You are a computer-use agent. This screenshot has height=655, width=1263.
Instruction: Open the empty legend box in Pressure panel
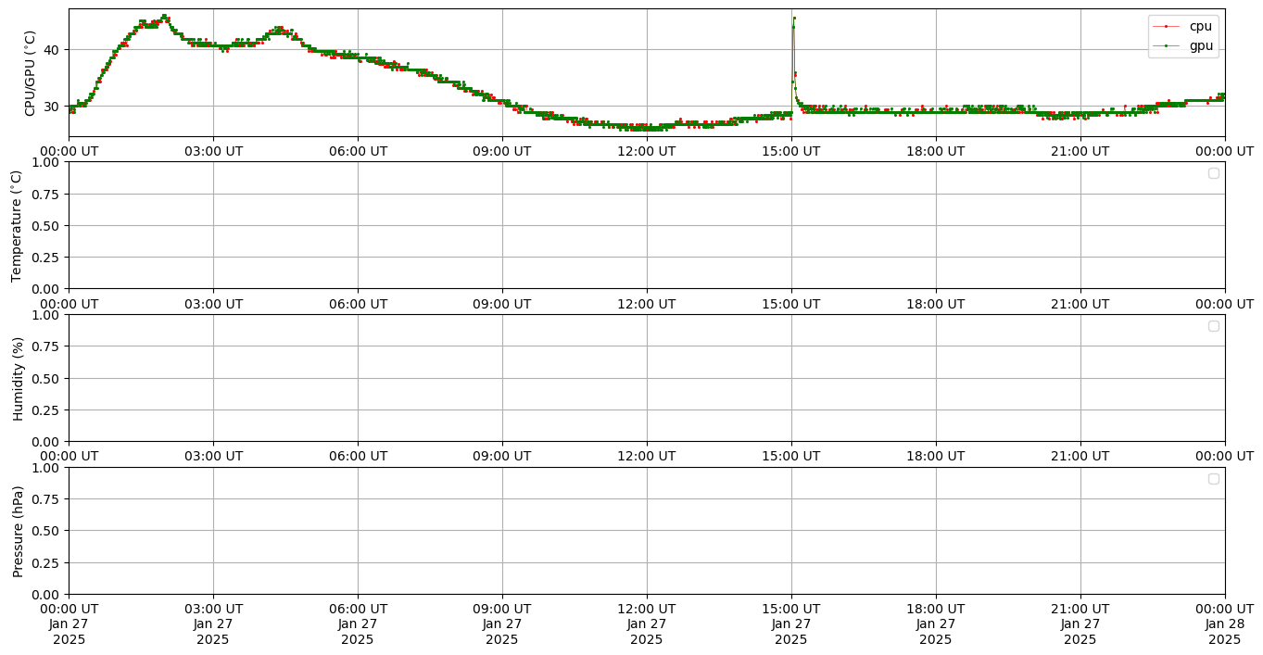click(1214, 479)
